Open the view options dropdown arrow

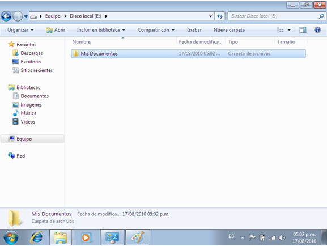click(x=289, y=30)
